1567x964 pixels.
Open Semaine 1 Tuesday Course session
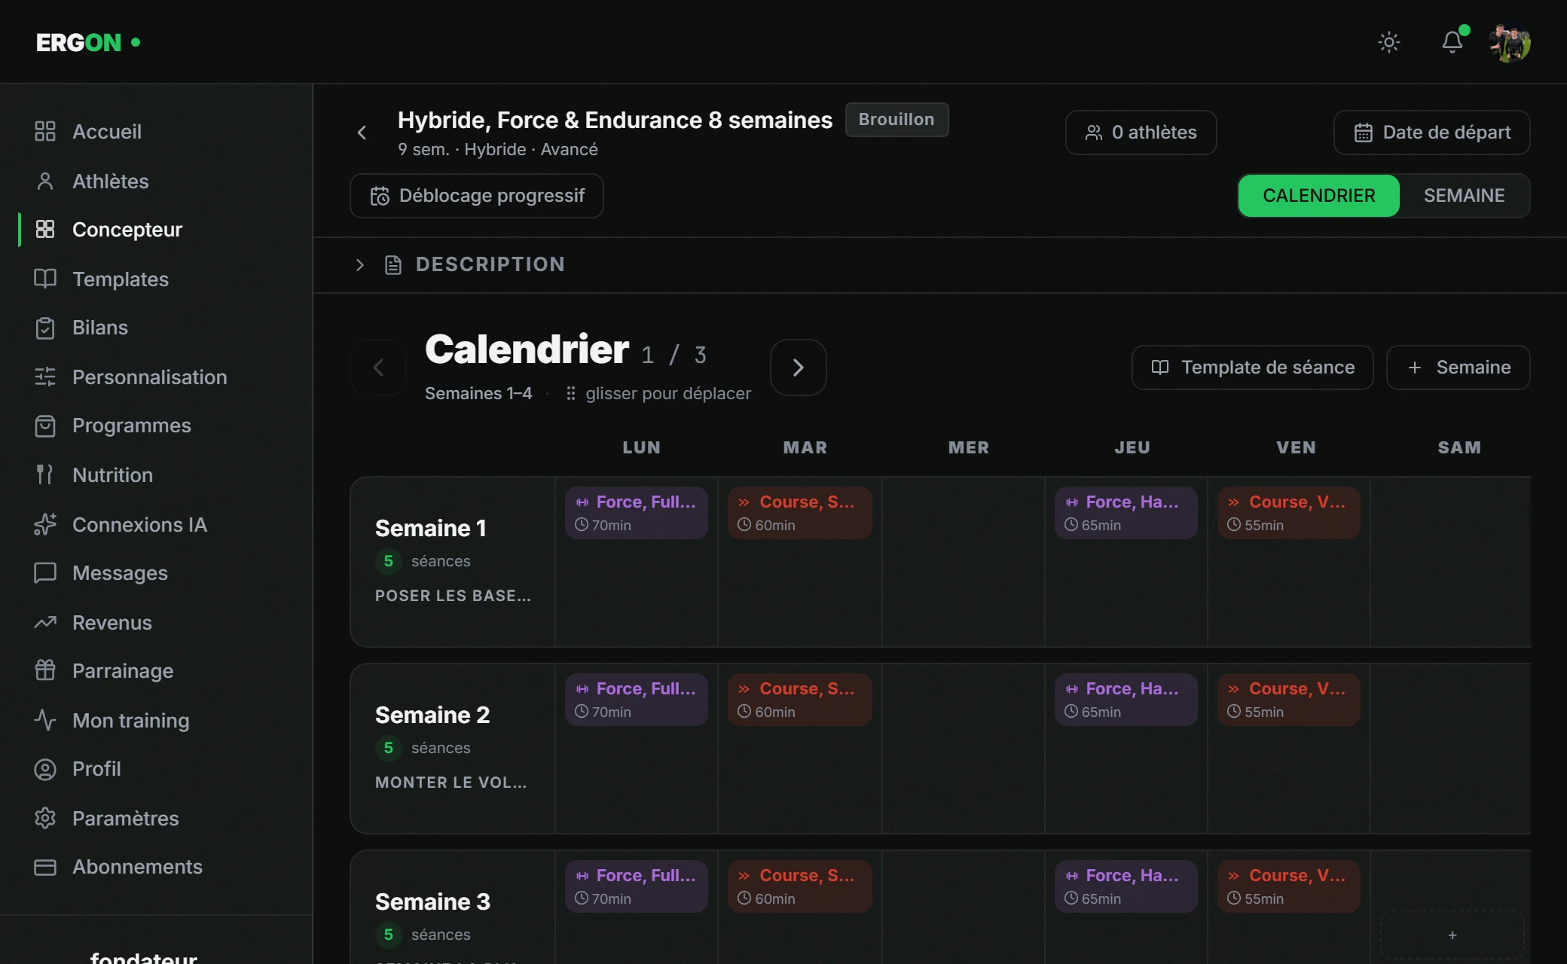[800, 513]
